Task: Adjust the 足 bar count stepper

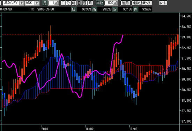Action: pos(56,3)
